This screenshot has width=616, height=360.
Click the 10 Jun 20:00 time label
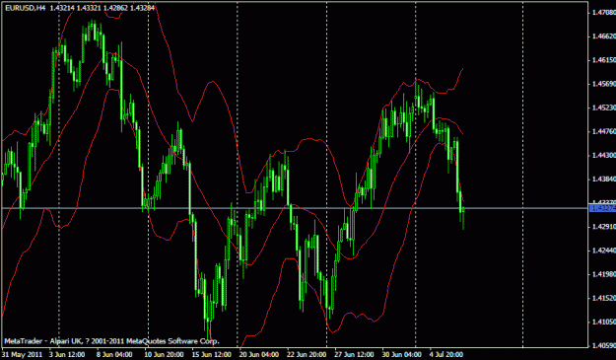164,354
